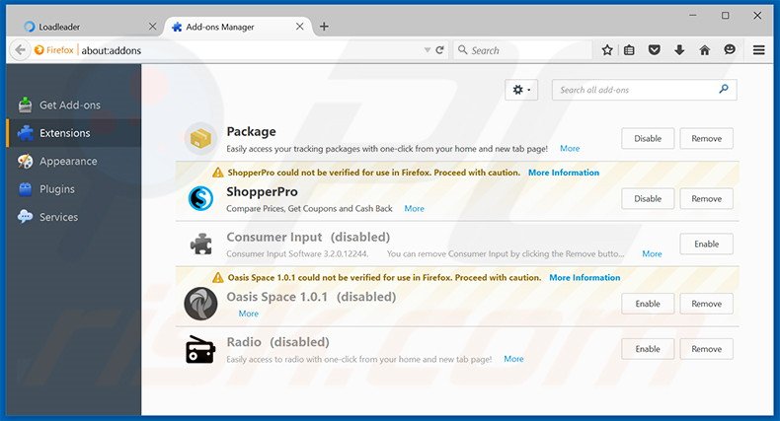Click the bookmark star icon
Viewport: 780px width, 421px height.
(x=607, y=50)
